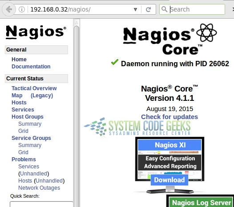Open Hosts link under Problems
The width and height of the screenshot is (234, 207).
(25, 181)
